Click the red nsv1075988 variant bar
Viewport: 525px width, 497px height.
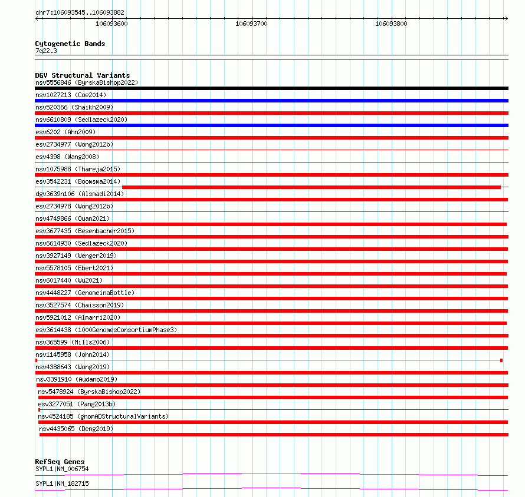click(x=271, y=175)
